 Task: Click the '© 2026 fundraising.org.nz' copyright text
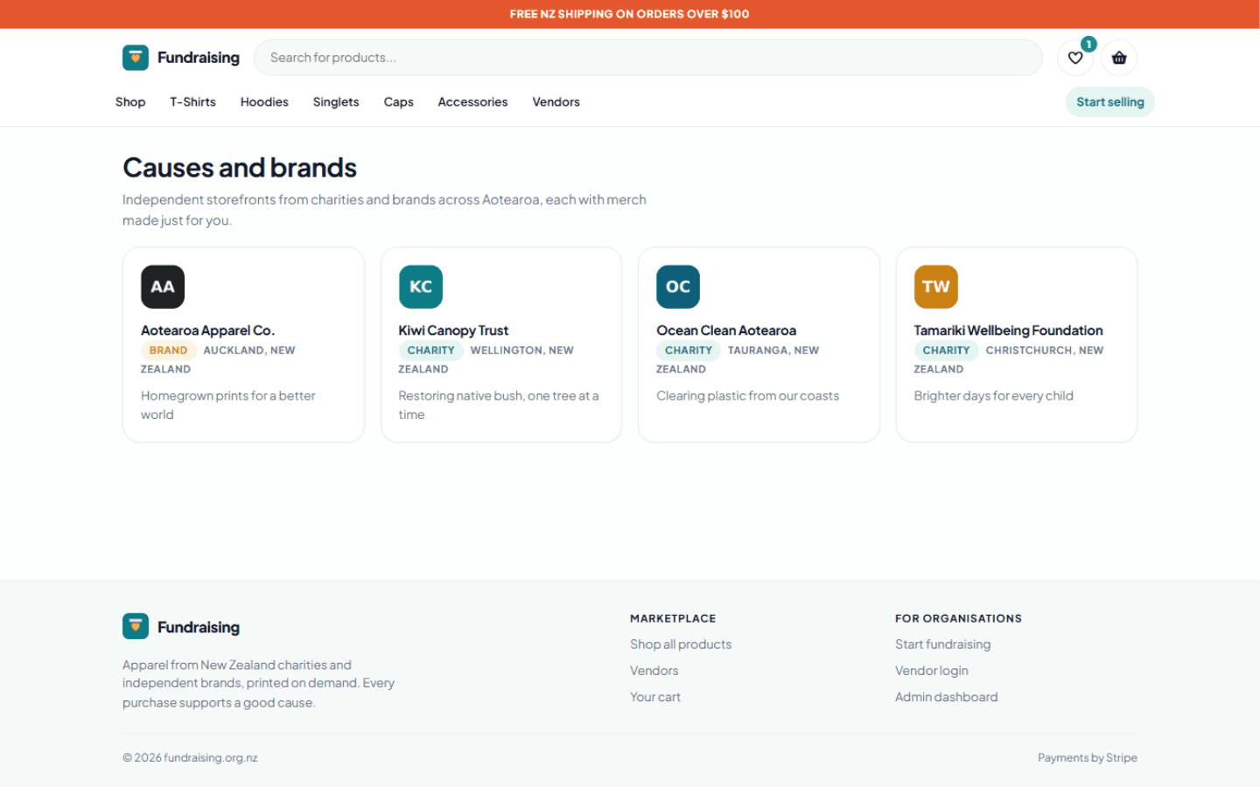coord(190,758)
